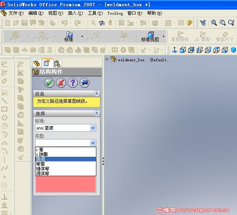This screenshot has width=237, height=215.
Task: Click grayed linear pattern icon in features toolbar
Action: pyautogui.click(x=115, y=50)
